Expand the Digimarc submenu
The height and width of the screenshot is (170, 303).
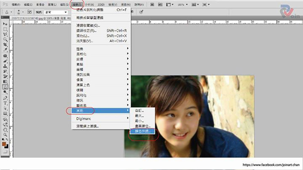(101, 119)
